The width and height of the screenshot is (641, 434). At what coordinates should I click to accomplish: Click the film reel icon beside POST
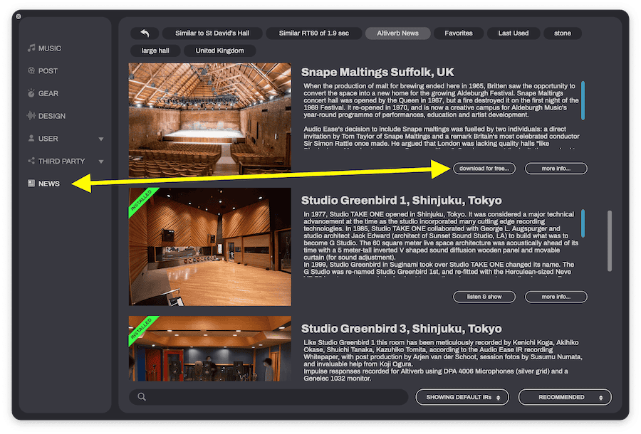(31, 70)
